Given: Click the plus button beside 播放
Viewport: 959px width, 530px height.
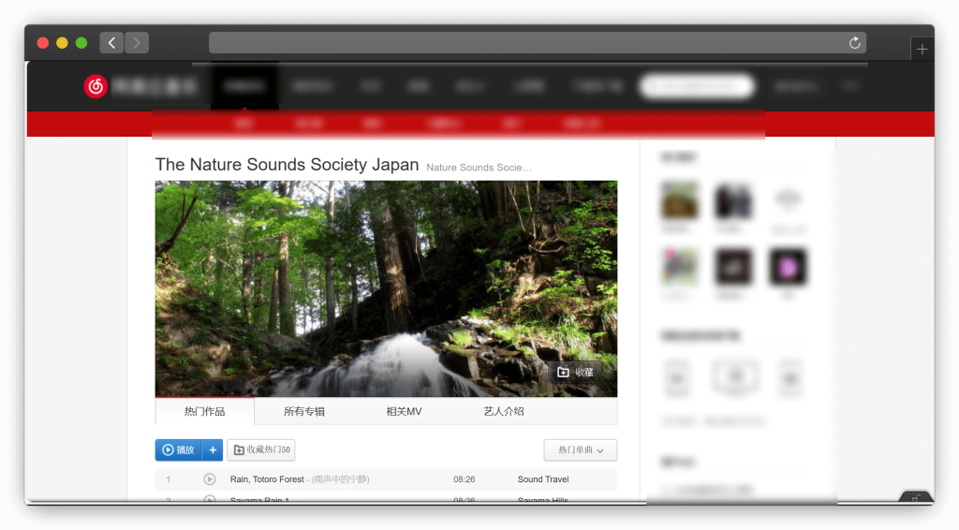Looking at the screenshot, I should click(213, 450).
